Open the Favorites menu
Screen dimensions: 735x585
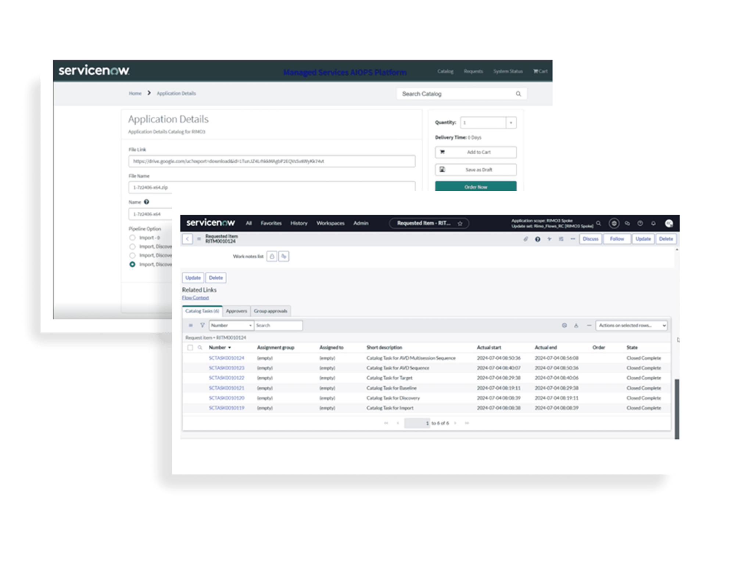point(271,223)
